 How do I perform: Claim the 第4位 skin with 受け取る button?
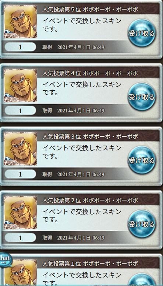click(x=142, y=97)
